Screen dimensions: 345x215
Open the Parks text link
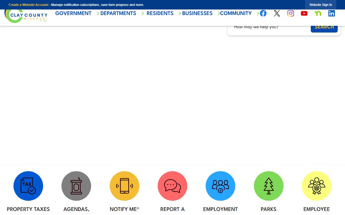click(269, 209)
